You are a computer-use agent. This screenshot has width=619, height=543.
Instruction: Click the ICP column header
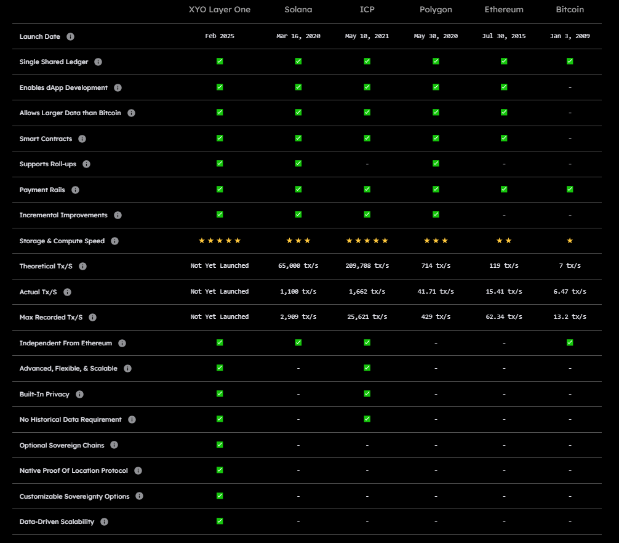[x=367, y=9]
